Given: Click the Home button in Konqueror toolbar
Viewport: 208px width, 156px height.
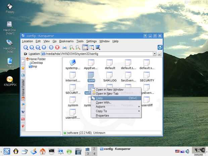Looking at the screenshot, I should [45, 48].
